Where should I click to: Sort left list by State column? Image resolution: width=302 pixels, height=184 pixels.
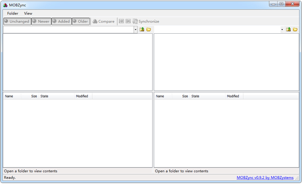(x=56, y=96)
